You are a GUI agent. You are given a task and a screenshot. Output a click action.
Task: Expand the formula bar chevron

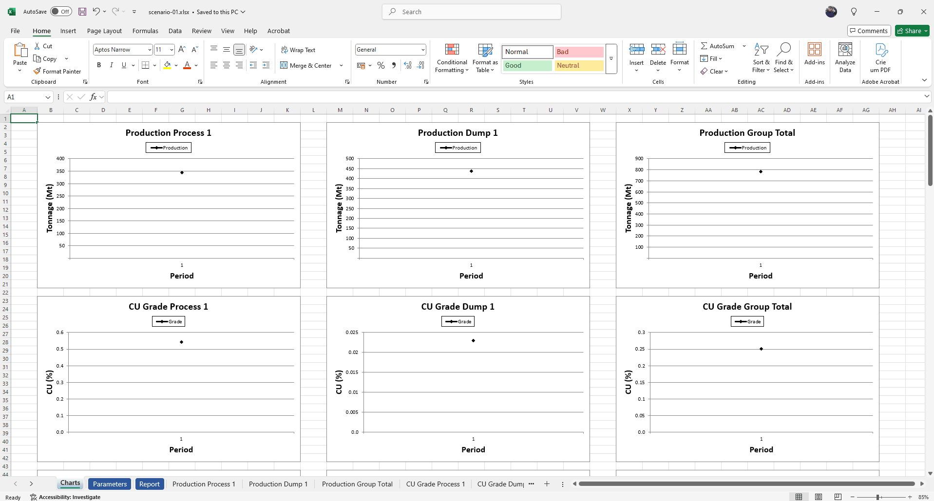point(926,96)
